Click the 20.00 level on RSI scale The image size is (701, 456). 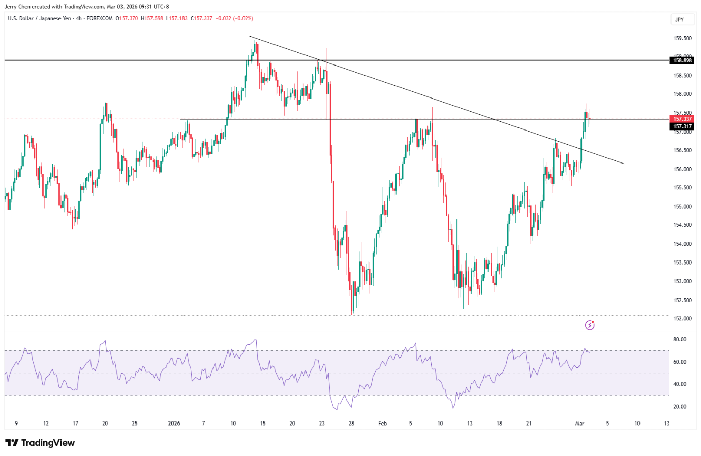(x=680, y=407)
